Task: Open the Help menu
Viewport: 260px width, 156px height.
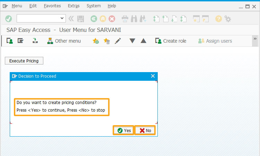Action: click(112, 6)
